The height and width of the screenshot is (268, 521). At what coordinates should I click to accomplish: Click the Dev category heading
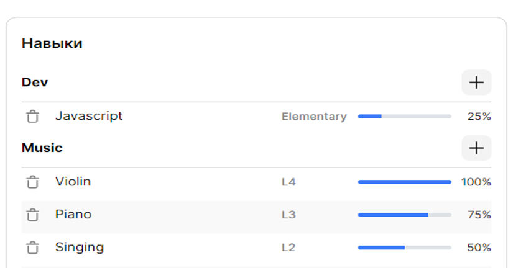pyautogui.click(x=35, y=83)
